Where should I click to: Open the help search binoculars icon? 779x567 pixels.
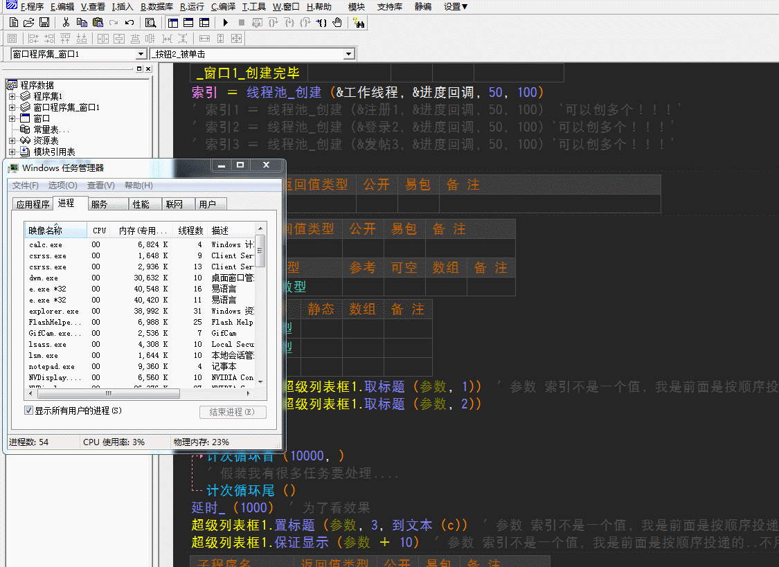359,22
